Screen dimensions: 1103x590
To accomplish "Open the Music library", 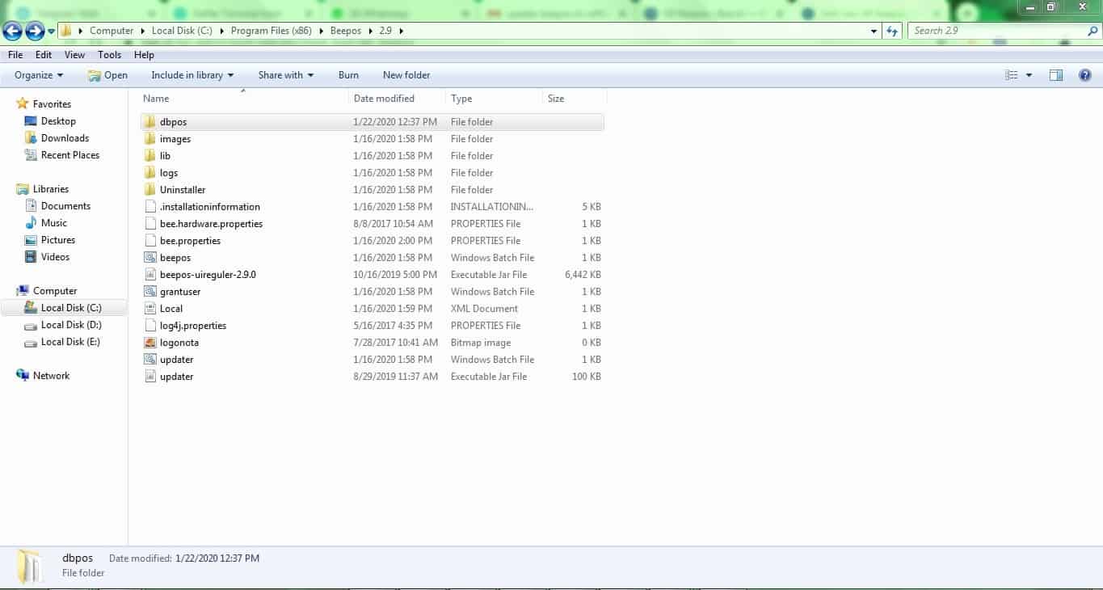I will (54, 223).
